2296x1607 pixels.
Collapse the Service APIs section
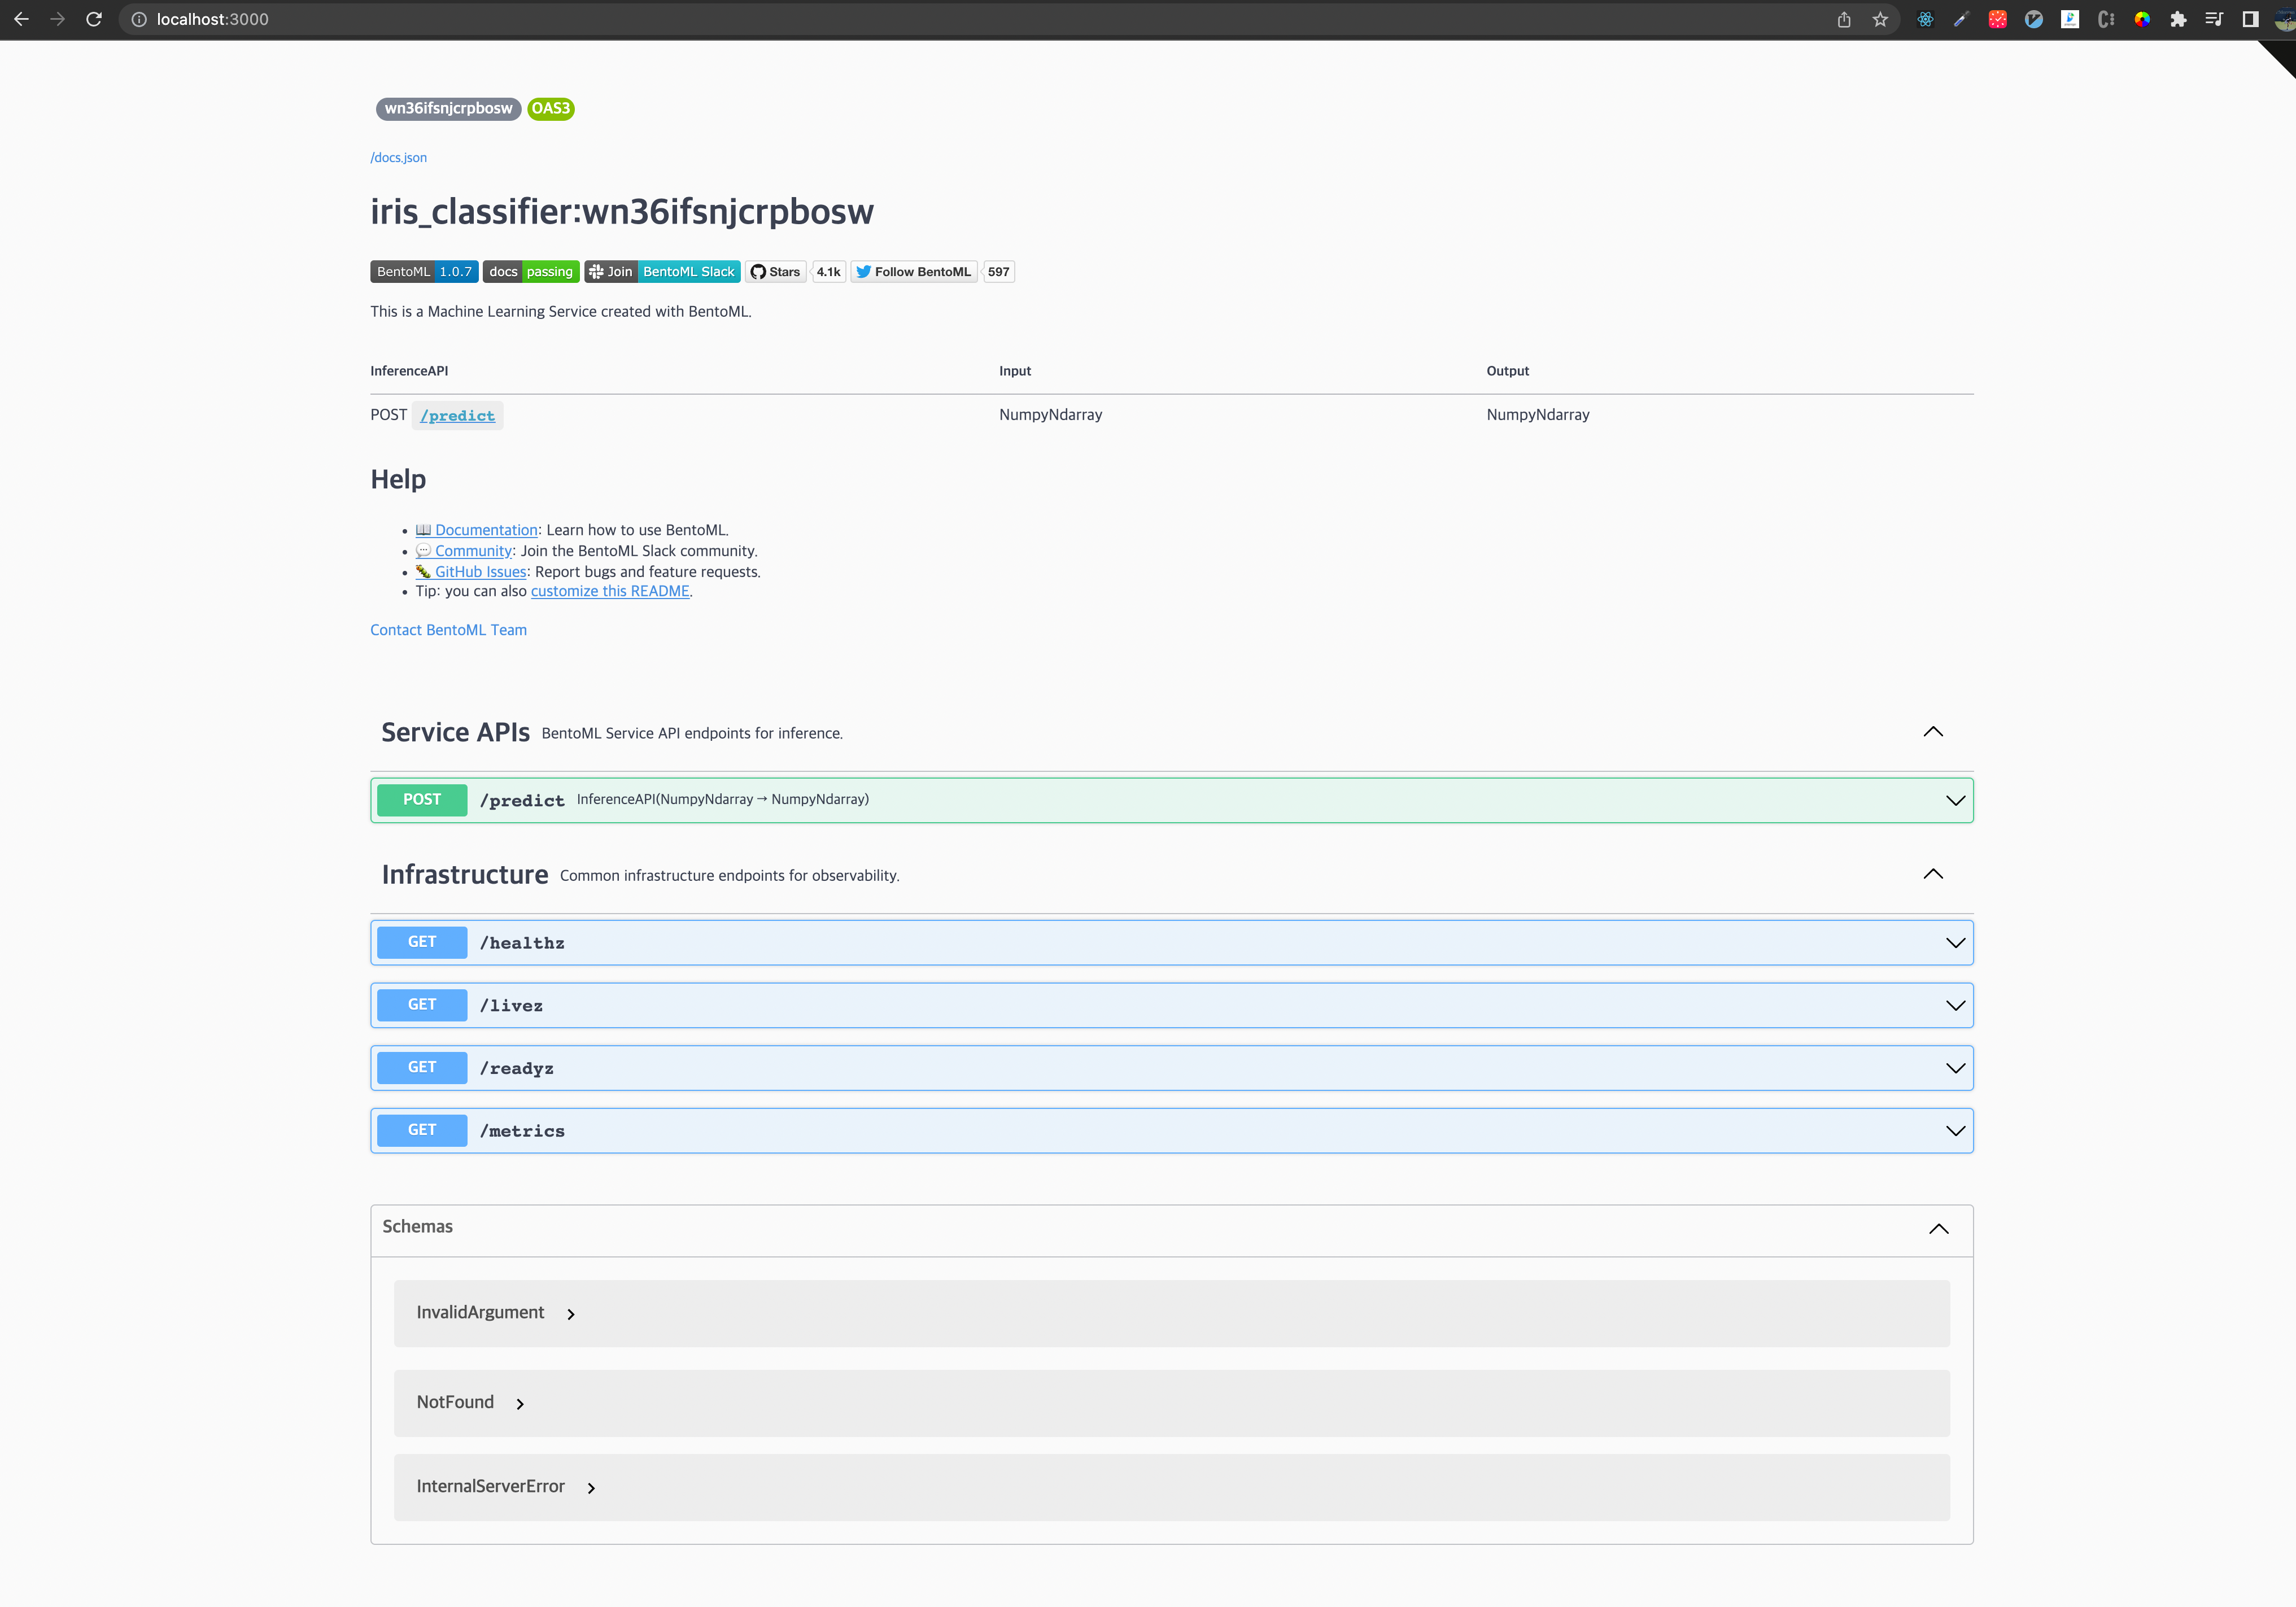click(x=1933, y=732)
